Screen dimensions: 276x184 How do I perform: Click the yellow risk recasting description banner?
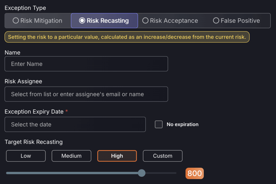point(127,37)
